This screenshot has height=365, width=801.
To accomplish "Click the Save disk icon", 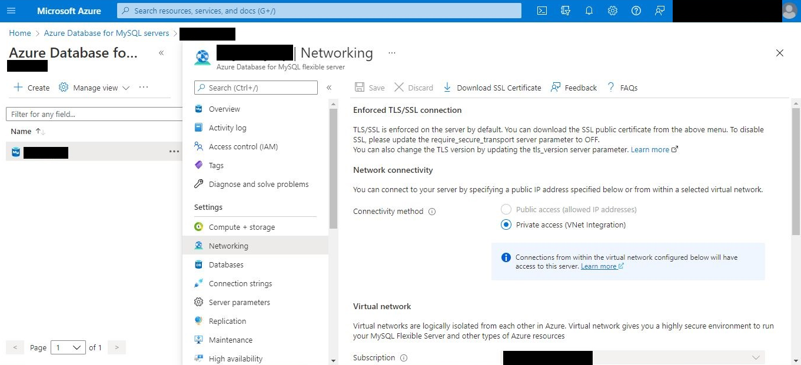I will tap(360, 88).
